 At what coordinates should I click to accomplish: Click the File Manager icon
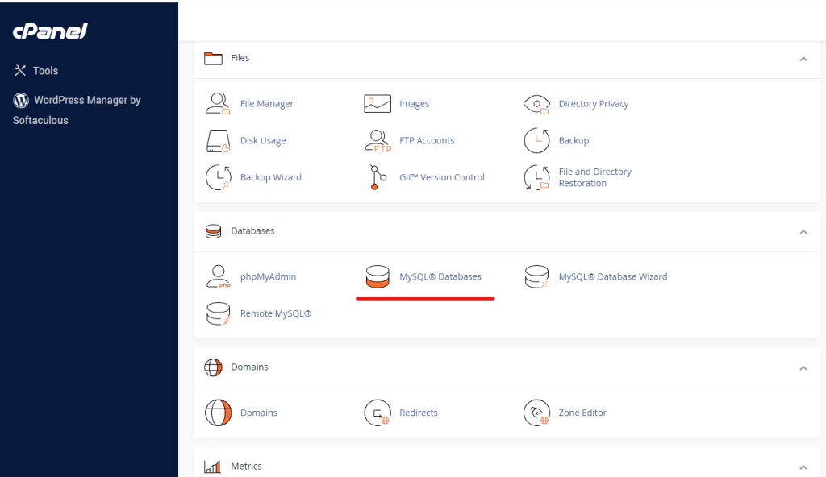[218, 104]
